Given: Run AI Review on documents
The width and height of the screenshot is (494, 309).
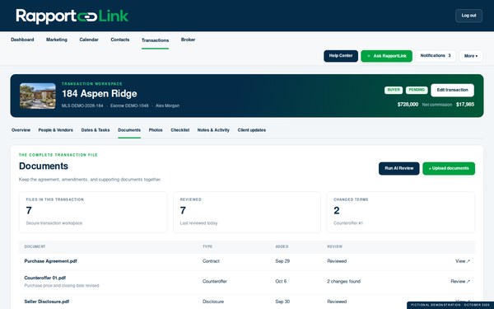Looking at the screenshot, I should pyautogui.click(x=398, y=168).
